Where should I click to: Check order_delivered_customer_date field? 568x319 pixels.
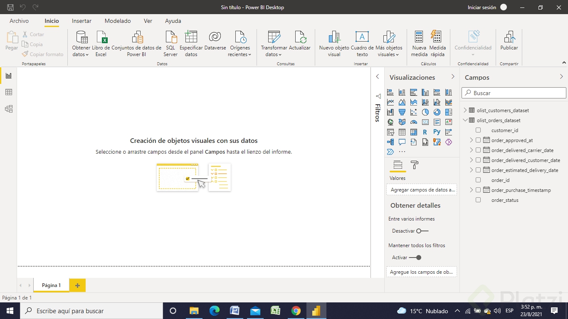click(478, 160)
